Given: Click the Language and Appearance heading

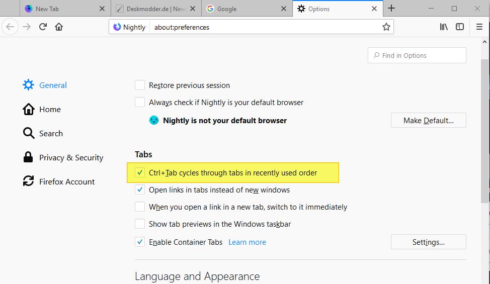Looking at the screenshot, I should click(x=197, y=276).
